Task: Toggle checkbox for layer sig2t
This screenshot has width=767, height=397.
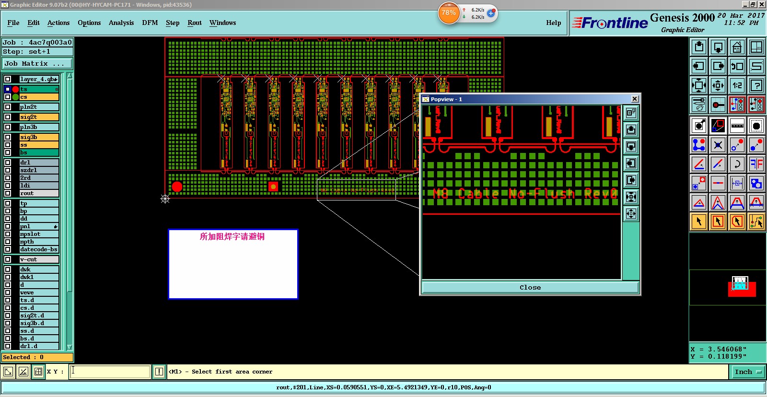Action: tap(8, 117)
